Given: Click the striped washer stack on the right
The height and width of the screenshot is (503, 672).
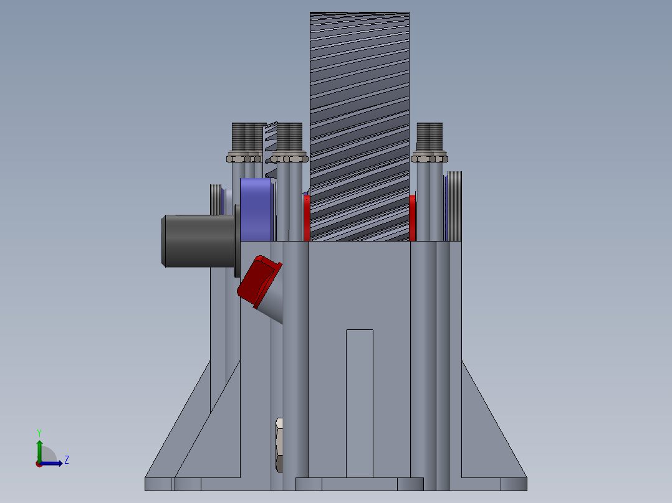Looking at the screenshot, I should pyautogui.click(x=455, y=205).
